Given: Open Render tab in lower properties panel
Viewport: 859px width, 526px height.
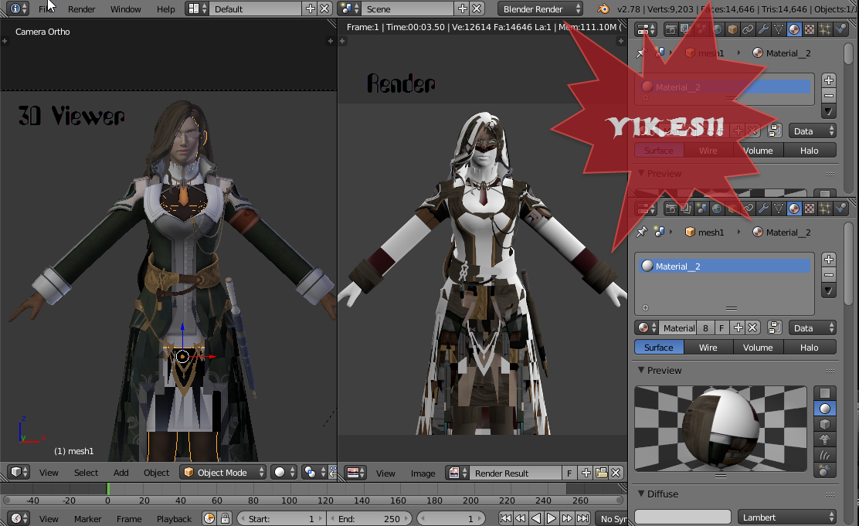Looking at the screenshot, I should tap(671, 209).
